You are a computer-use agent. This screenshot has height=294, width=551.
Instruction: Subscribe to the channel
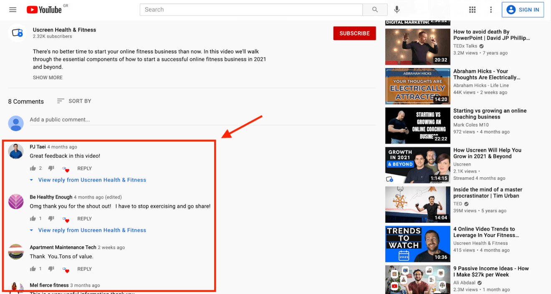(354, 33)
